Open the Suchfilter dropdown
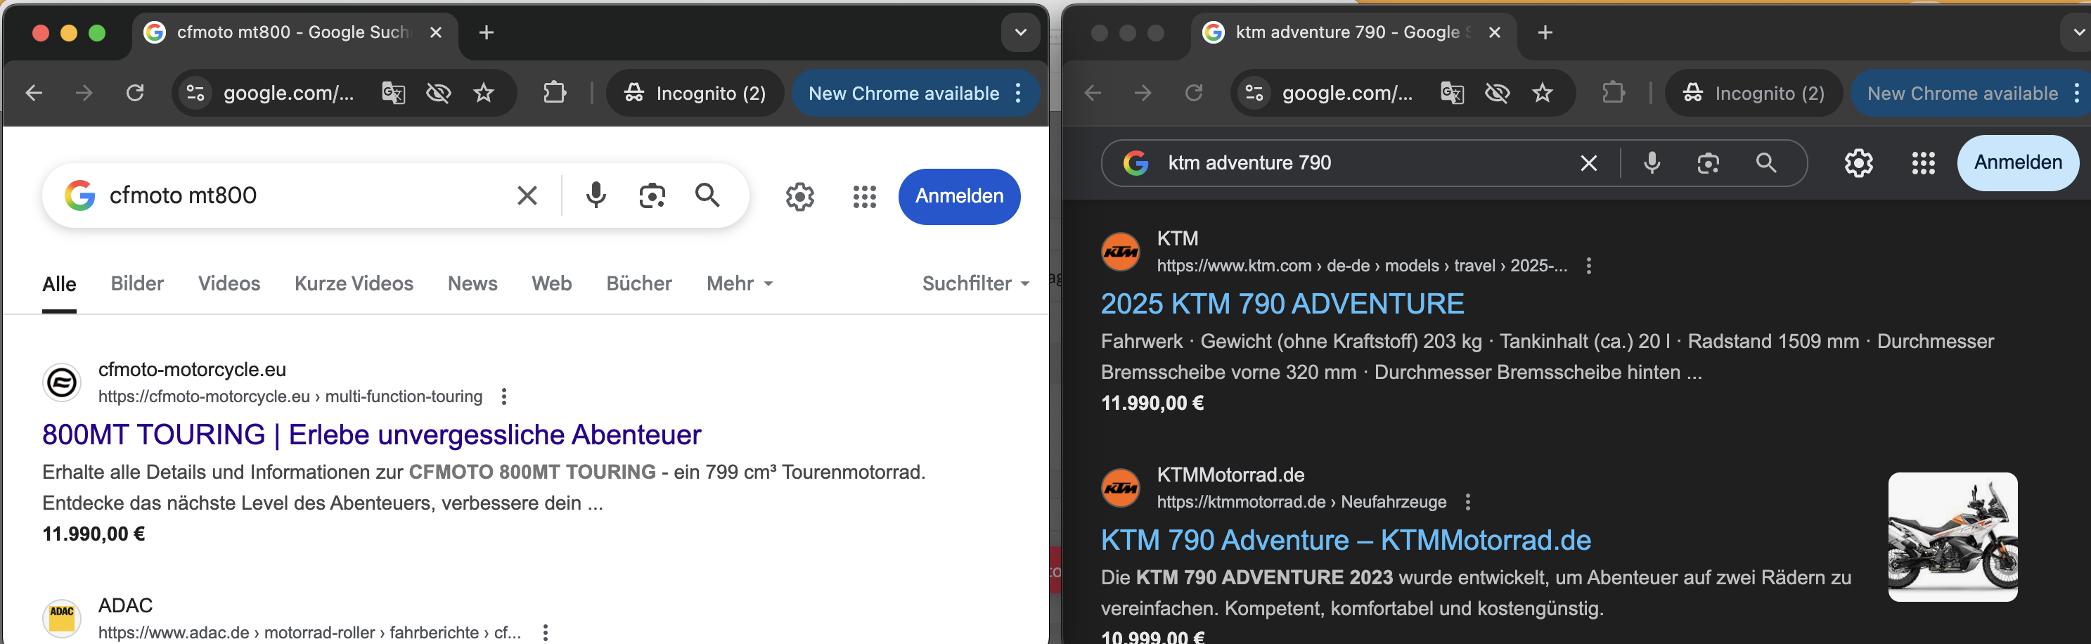Screen dimensions: 2091x644 click(x=975, y=283)
